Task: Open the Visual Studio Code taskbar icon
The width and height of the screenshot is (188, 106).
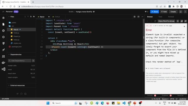Action: [124, 103]
